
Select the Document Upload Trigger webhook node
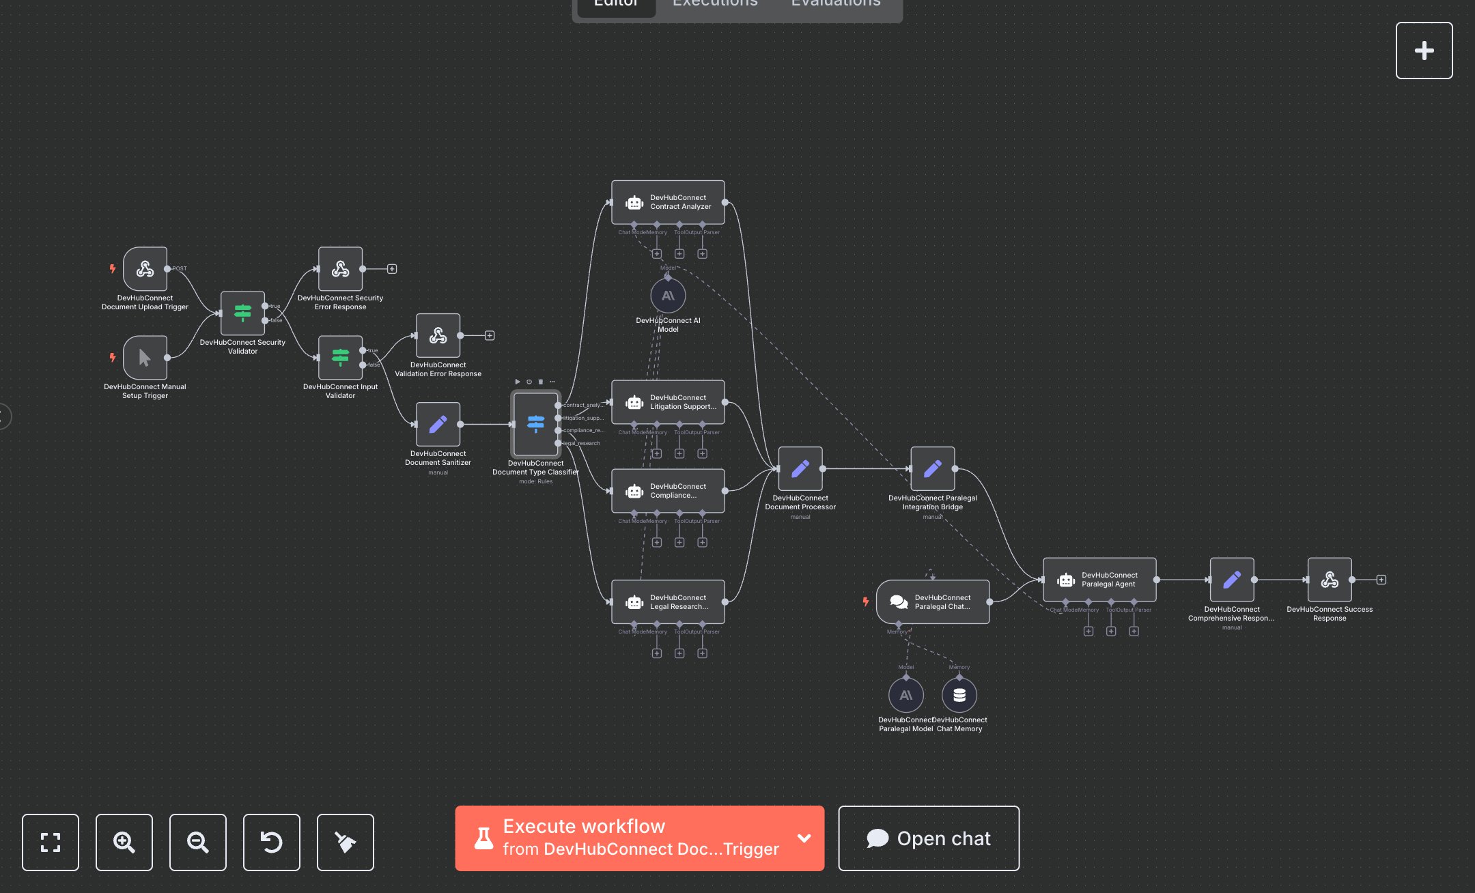click(145, 269)
